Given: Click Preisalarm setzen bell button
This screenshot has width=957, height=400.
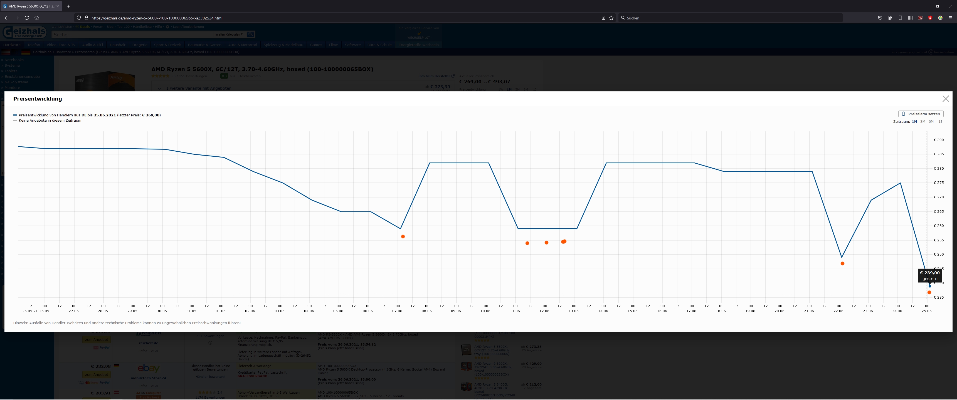Looking at the screenshot, I should tap(920, 114).
